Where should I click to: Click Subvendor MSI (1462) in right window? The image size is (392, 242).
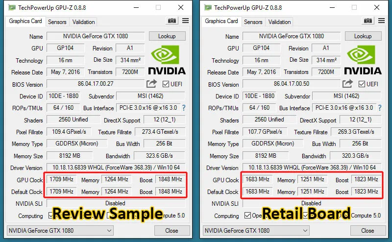tap(346, 96)
